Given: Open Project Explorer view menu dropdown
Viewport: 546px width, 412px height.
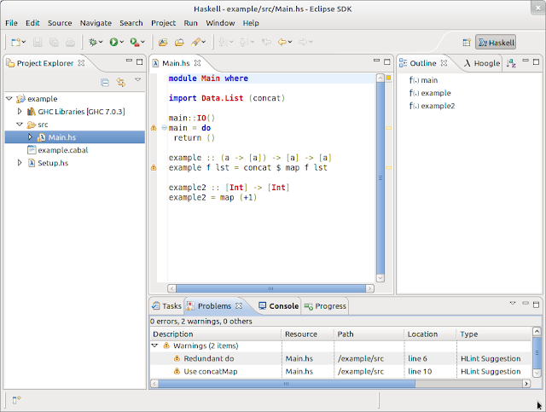Looking at the screenshot, I should [138, 79].
